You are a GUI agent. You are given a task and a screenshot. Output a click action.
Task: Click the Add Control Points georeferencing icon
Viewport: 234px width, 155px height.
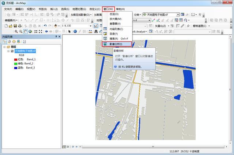click(x=154, y=20)
